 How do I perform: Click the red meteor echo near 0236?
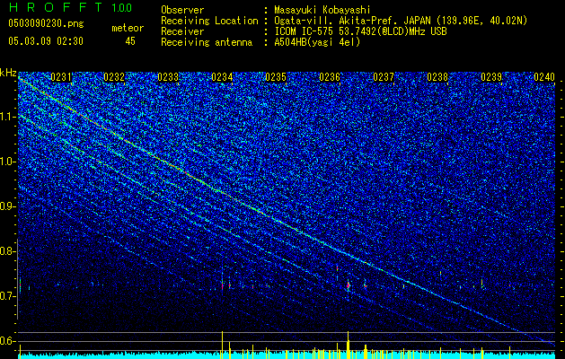point(349,285)
